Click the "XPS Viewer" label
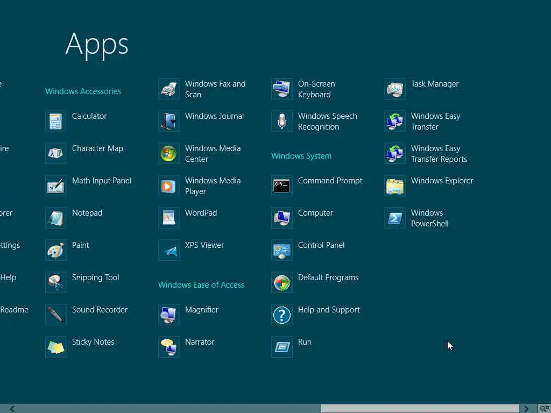Image resolution: width=551 pixels, height=413 pixels. pos(204,245)
